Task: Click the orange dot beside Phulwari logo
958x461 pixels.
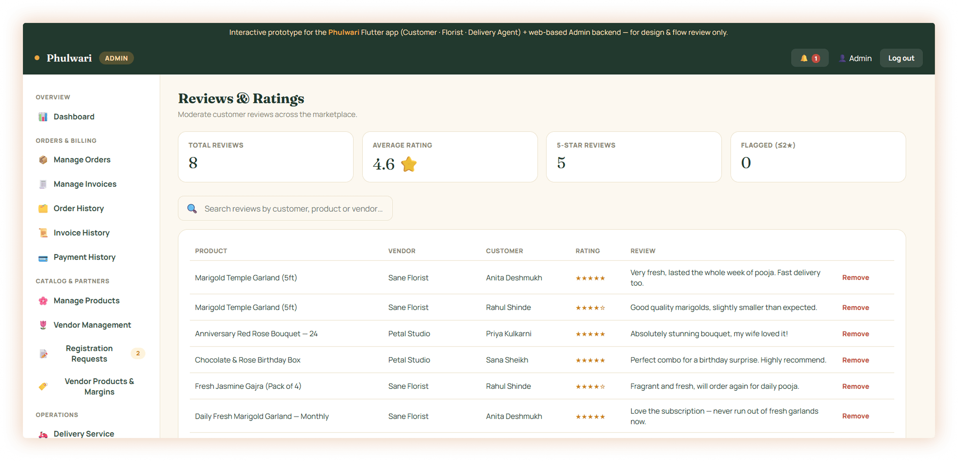Action: point(37,58)
